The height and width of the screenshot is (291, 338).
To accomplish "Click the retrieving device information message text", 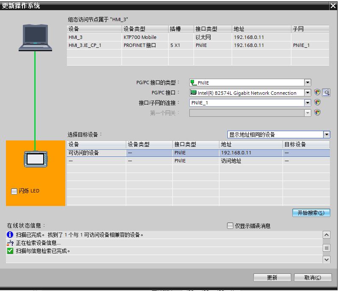I will [38, 243].
